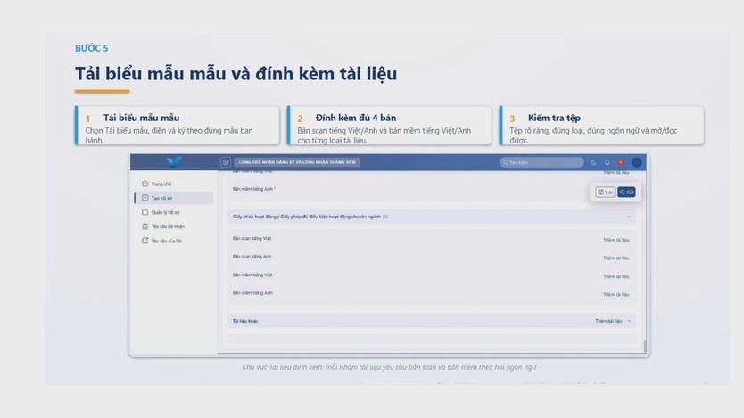The height and width of the screenshot is (418, 744).
Task: Click the Bản mềm tiếng Anh * required label
Action: click(254, 189)
